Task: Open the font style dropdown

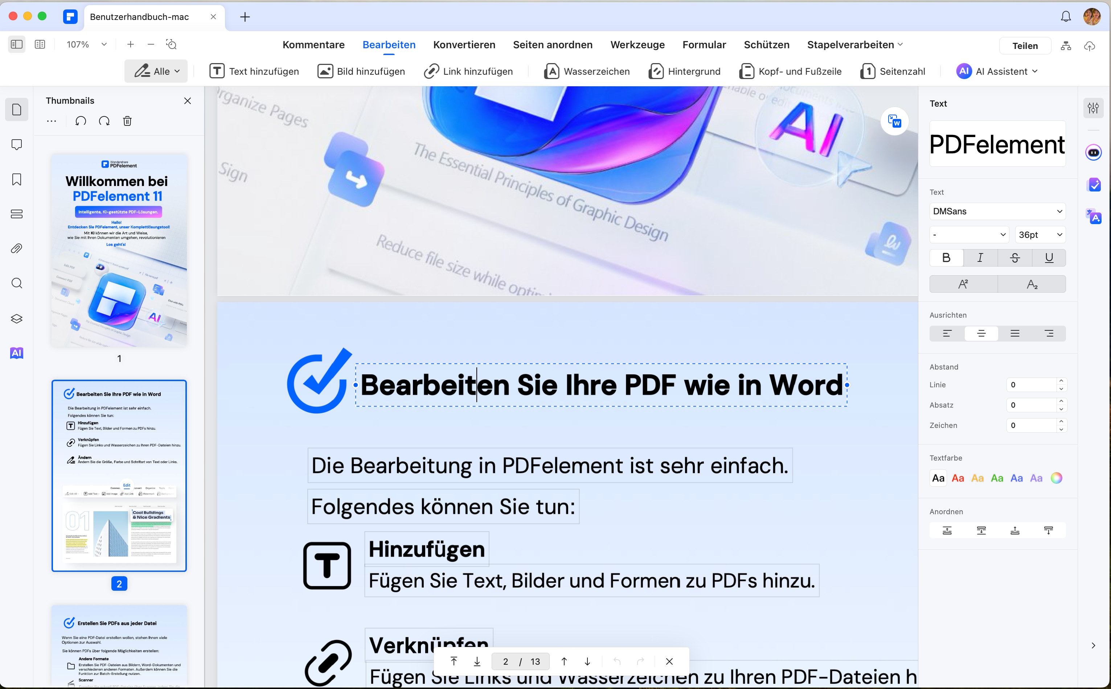Action: coord(969,235)
